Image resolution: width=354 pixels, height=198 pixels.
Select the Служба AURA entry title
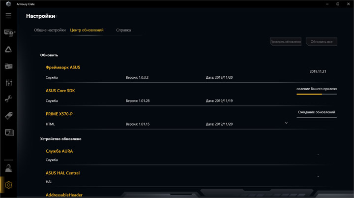point(59,151)
